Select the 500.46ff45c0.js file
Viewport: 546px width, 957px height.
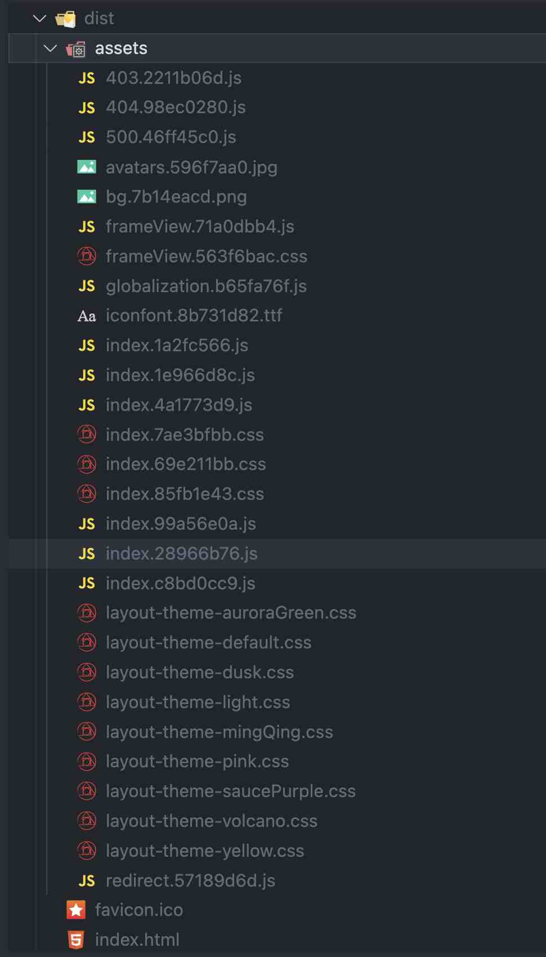[171, 137]
